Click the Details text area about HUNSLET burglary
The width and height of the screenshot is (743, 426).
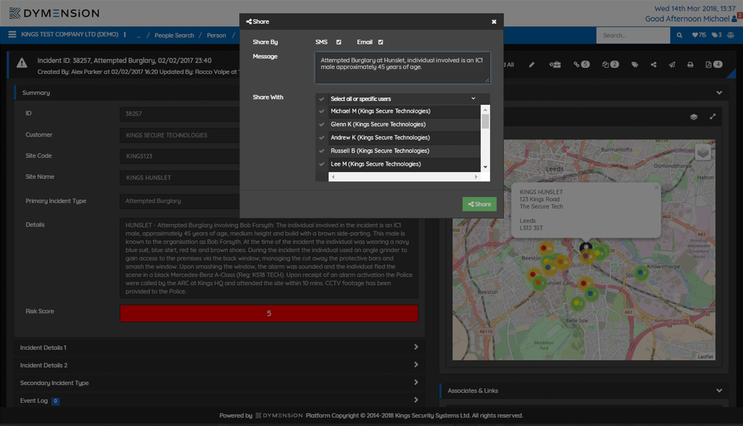269,258
